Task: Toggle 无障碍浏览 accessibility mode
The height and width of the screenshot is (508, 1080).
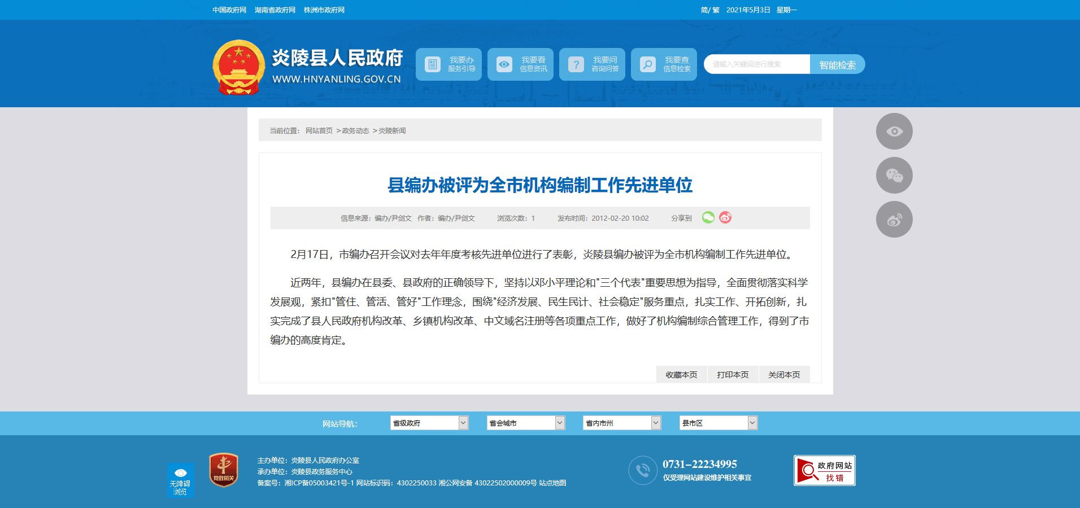Action: point(180,480)
